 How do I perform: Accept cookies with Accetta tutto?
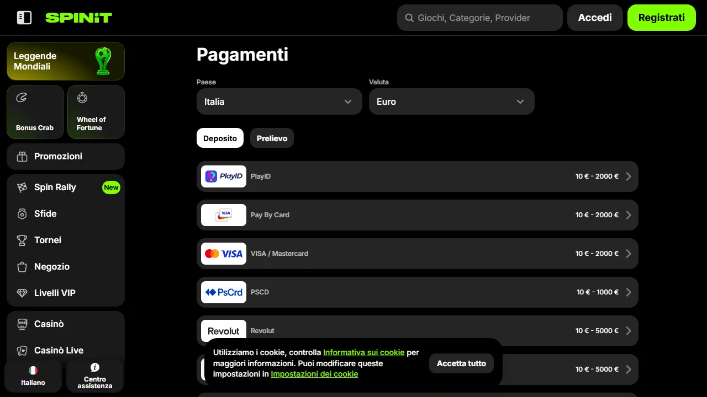coord(461,363)
